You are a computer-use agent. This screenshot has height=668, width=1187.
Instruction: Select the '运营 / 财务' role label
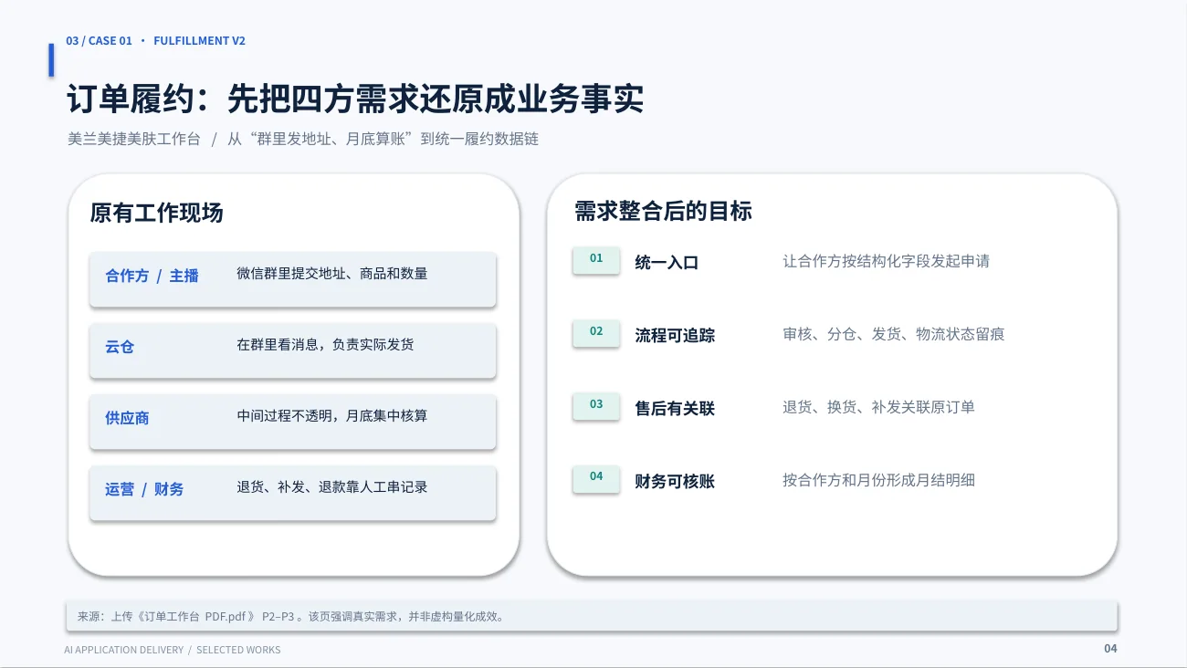point(144,489)
